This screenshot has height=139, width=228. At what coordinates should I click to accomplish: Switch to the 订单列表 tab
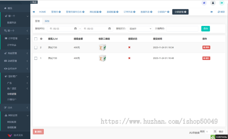click(128, 12)
